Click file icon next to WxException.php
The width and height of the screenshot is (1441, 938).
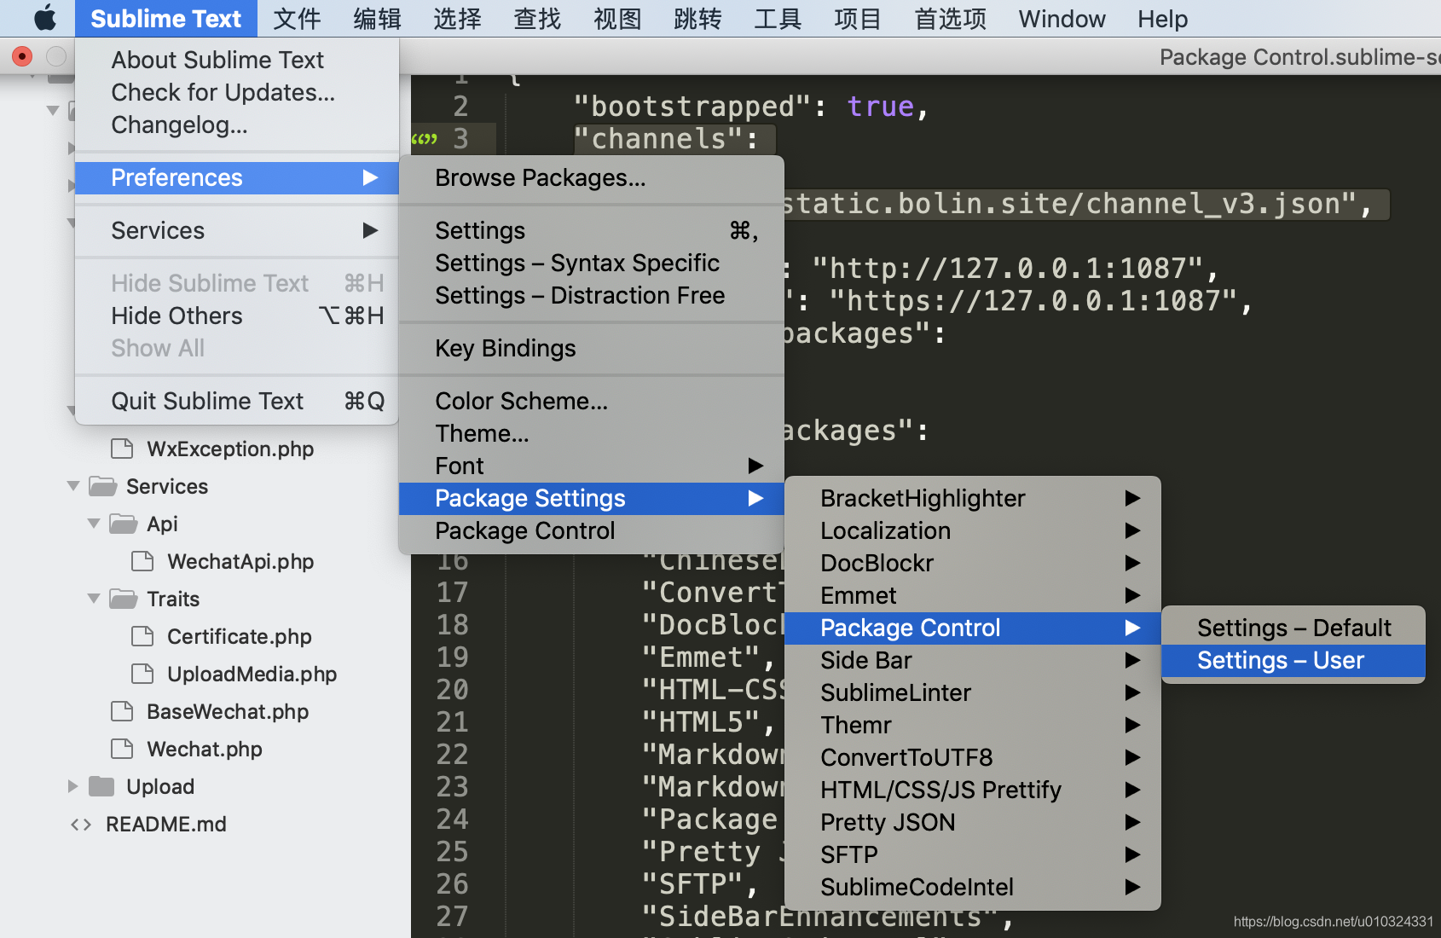click(123, 449)
